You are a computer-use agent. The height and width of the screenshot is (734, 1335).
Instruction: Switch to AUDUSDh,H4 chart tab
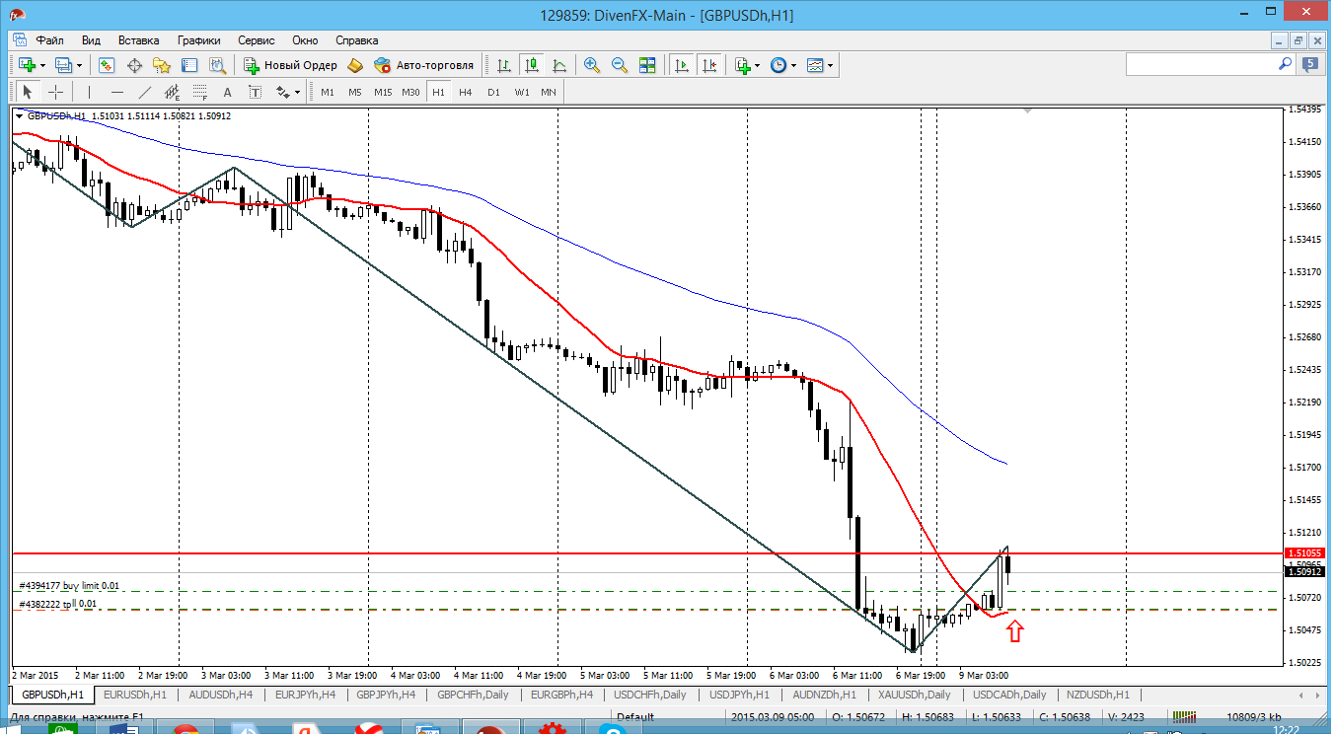click(x=221, y=695)
